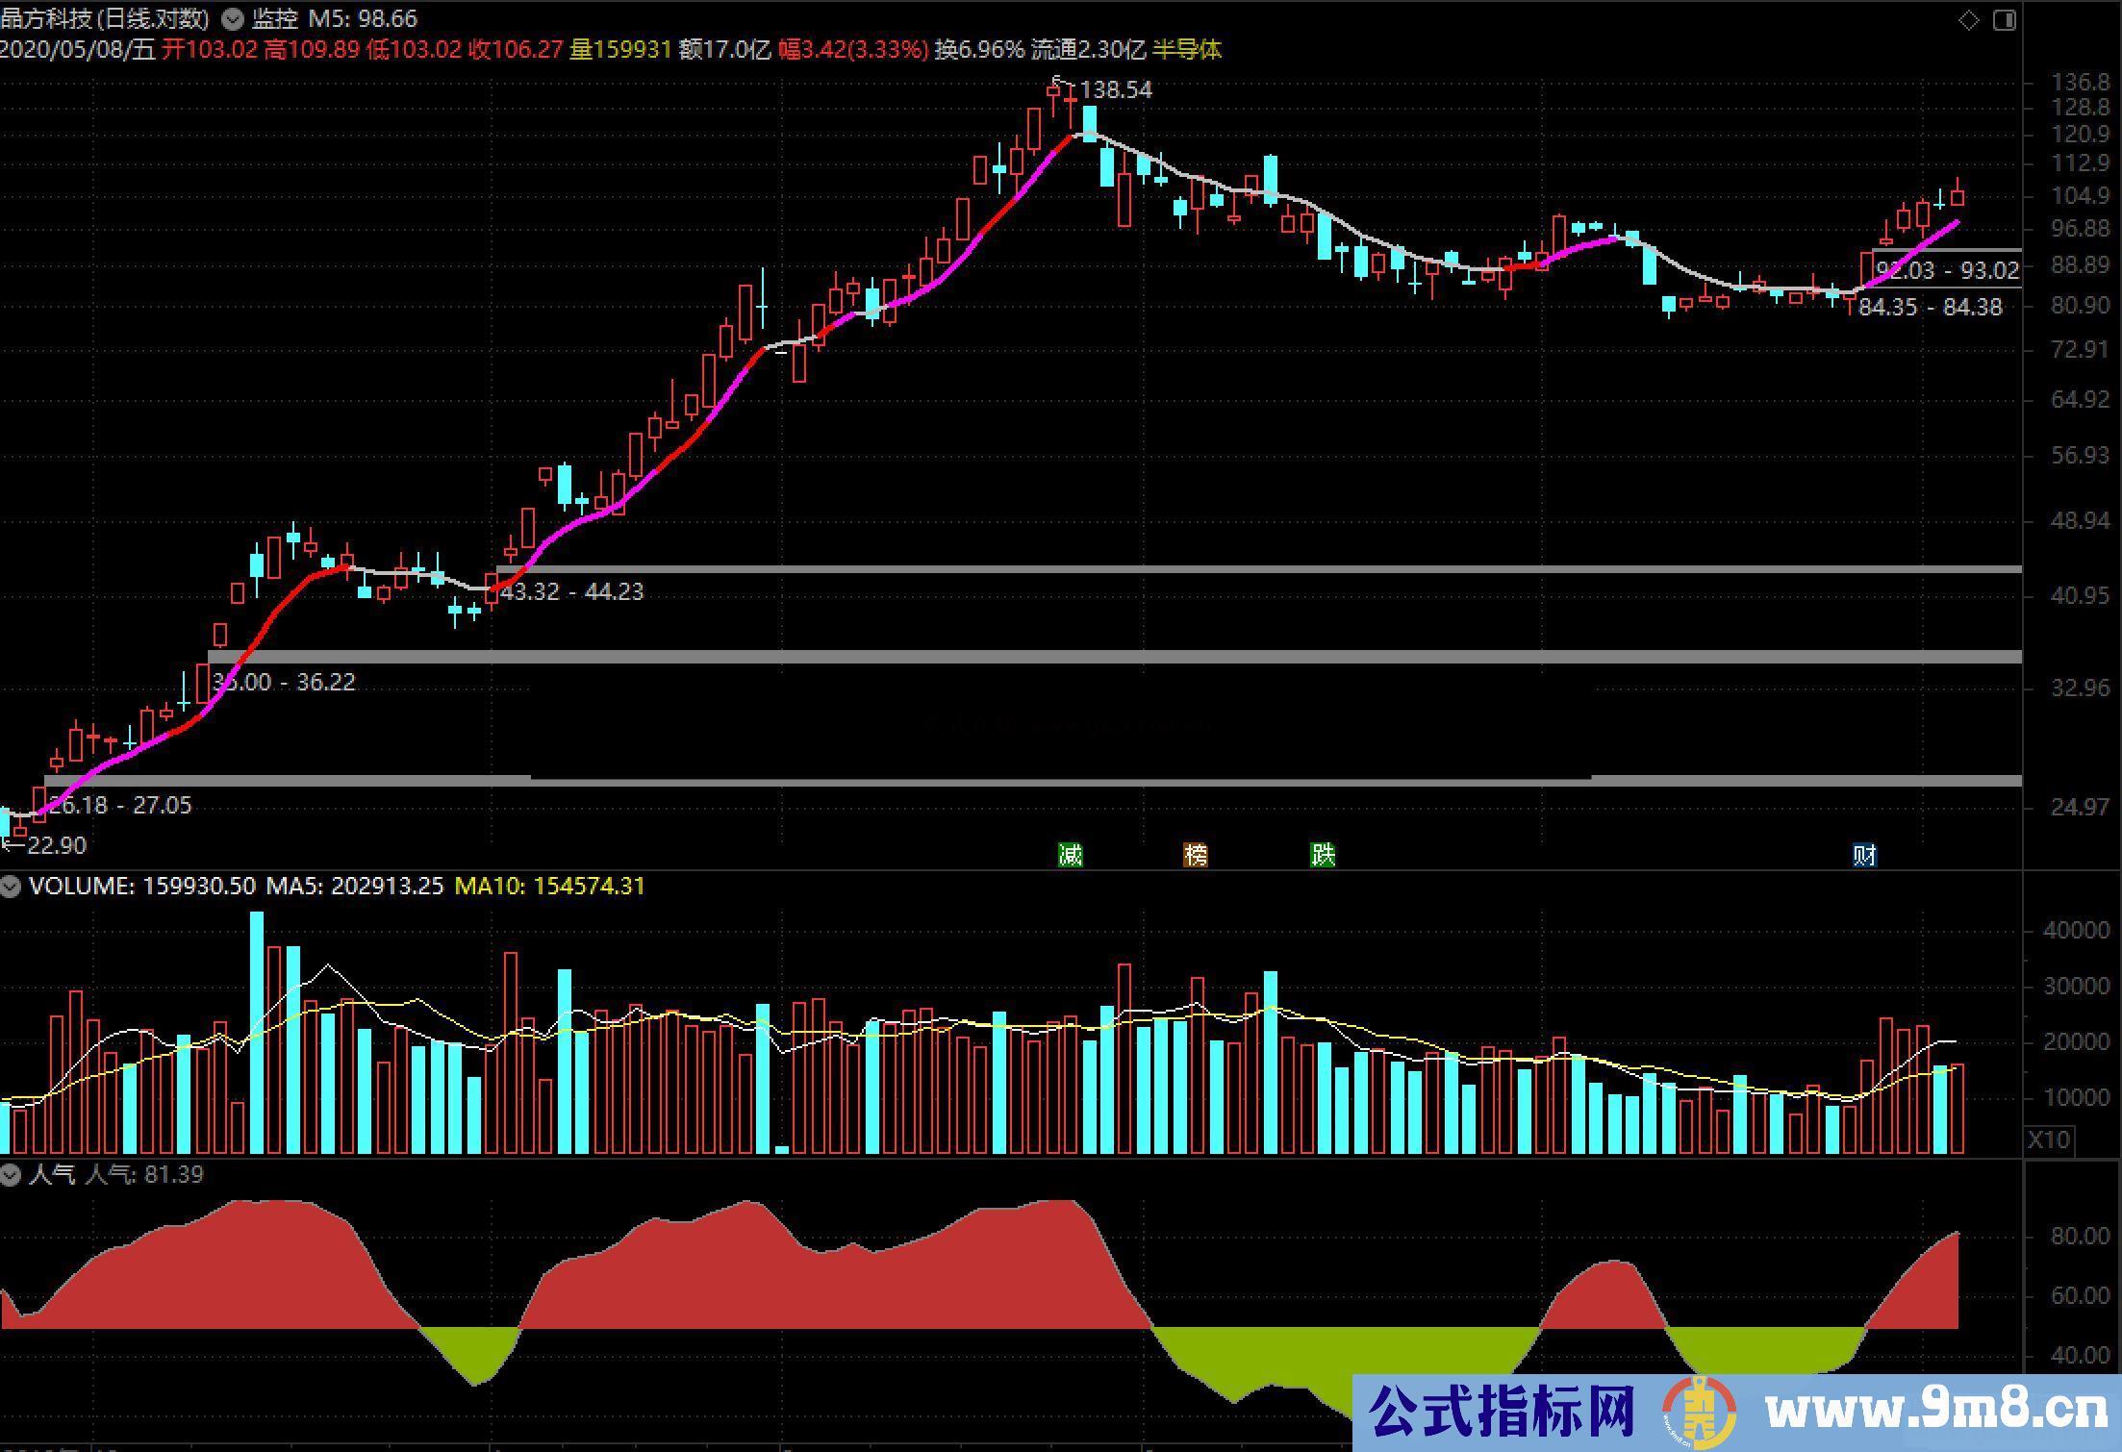Click the blue 财 event marker
The width and height of the screenshot is (2122, 1452).
point(1864,855)
